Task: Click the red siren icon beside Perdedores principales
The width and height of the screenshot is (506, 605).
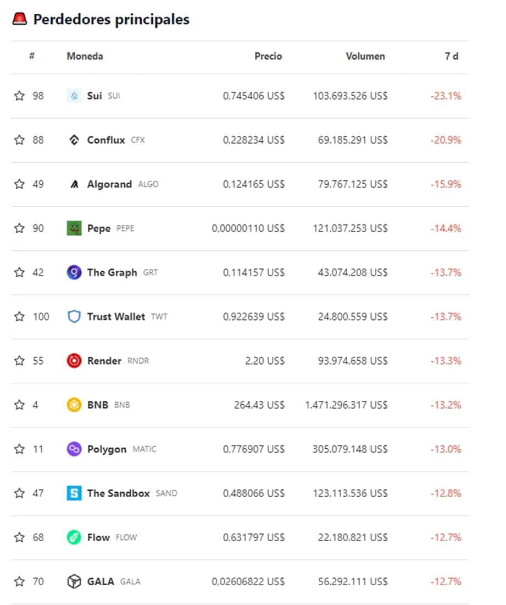Action: coord(20,19)
